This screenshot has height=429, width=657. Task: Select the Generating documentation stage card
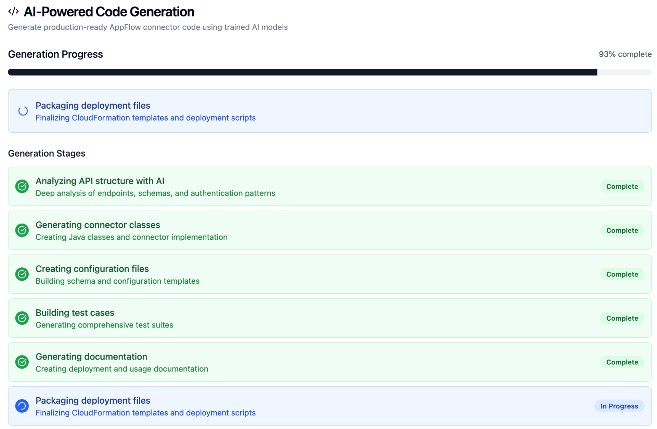coord(328,362)
